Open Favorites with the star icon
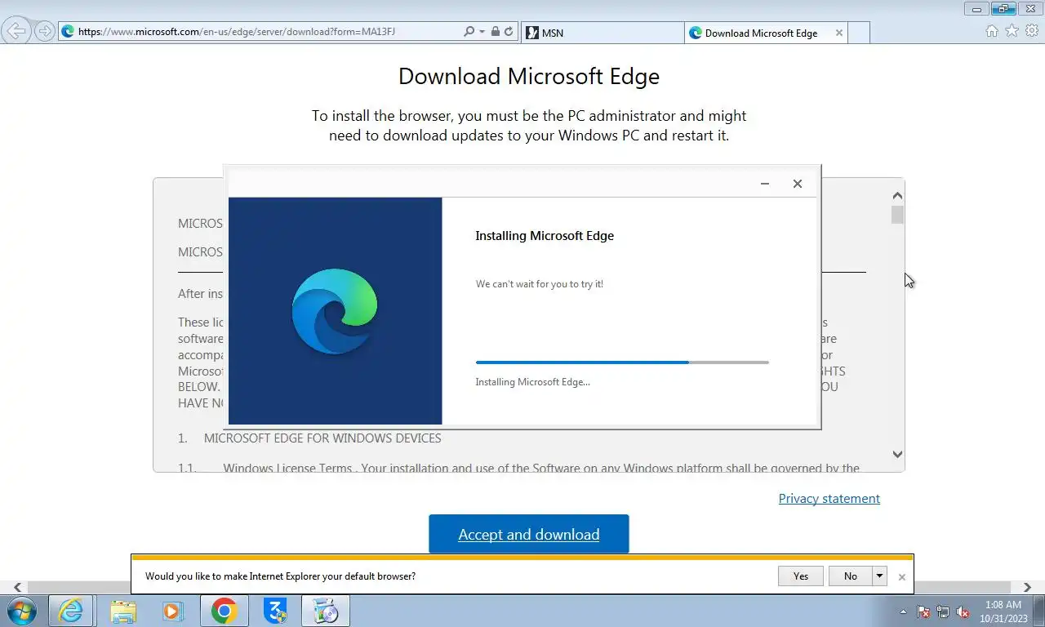1045x627 pixels. (1012, 31)
